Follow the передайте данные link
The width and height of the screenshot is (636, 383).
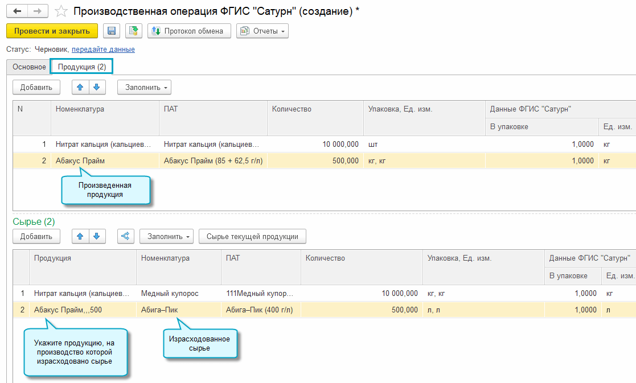[x=103, y=49]
